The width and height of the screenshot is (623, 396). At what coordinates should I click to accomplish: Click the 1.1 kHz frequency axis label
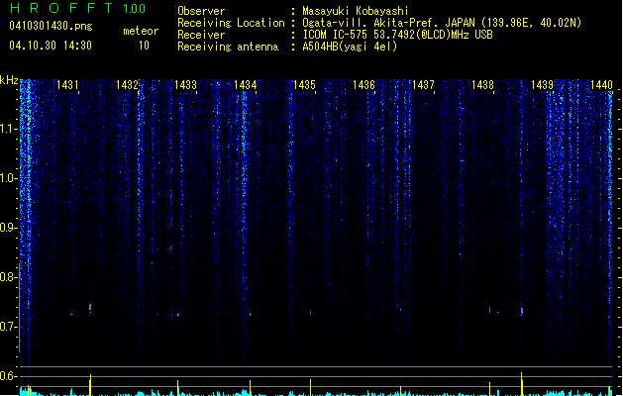tap(9, 129)
